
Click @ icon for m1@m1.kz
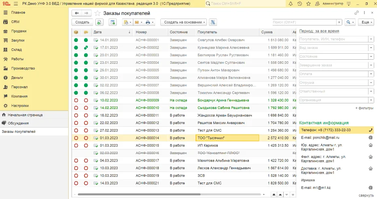(x=371, y=188)
